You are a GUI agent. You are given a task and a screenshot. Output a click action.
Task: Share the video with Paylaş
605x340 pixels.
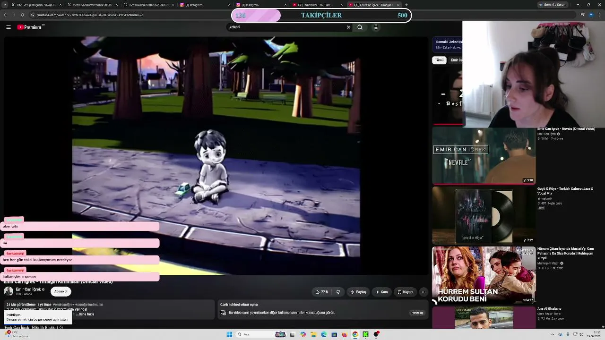(358, 292)
